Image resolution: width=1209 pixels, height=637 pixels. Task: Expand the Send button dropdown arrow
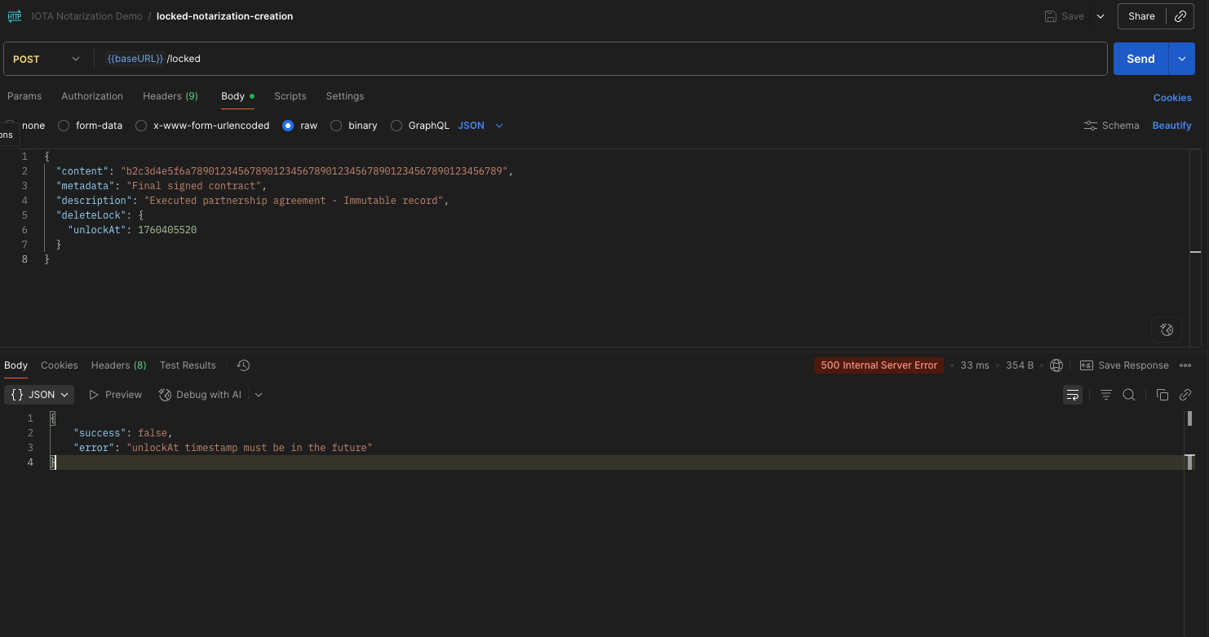(1181, 58)
